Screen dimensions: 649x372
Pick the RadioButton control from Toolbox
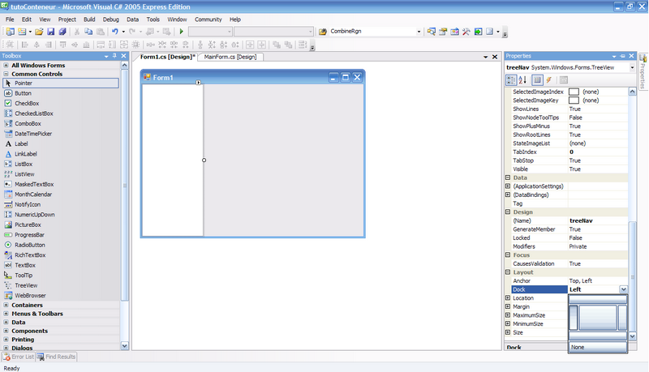pyautogui.click(x=29, y=245)
